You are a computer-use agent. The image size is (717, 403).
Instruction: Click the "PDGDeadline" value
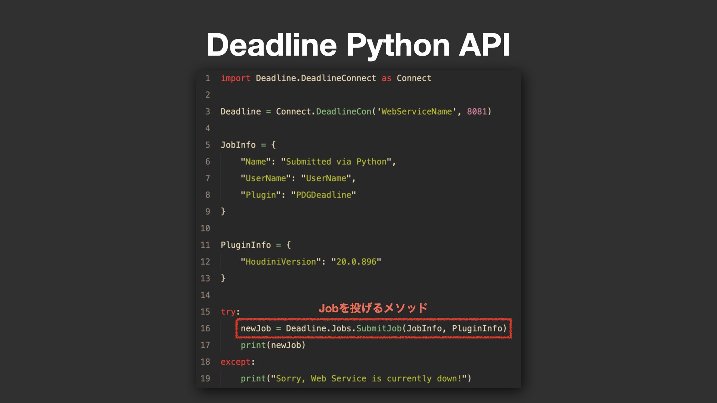tap(323, 195)
